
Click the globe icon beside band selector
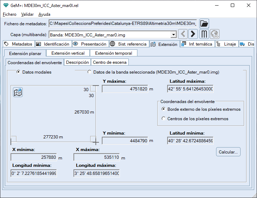click(x=214, y=34)
